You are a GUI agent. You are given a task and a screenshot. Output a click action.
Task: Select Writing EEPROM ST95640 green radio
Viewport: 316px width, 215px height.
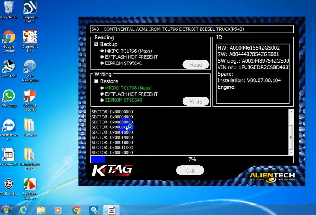click(x=102, y=100)
